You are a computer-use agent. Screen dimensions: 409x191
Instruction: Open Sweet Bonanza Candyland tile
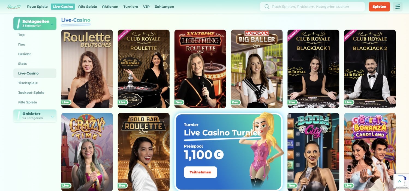click(x=370, y=152)
